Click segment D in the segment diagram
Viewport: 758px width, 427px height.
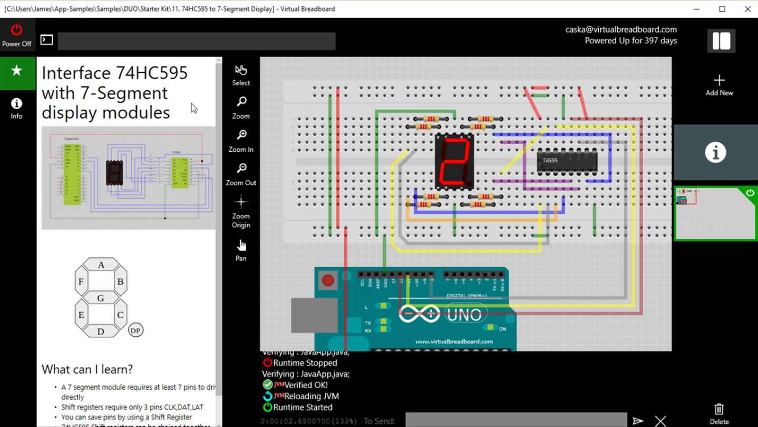101,331
